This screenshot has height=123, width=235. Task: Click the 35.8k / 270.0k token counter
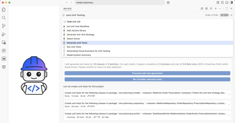click(x=211, y=15)
